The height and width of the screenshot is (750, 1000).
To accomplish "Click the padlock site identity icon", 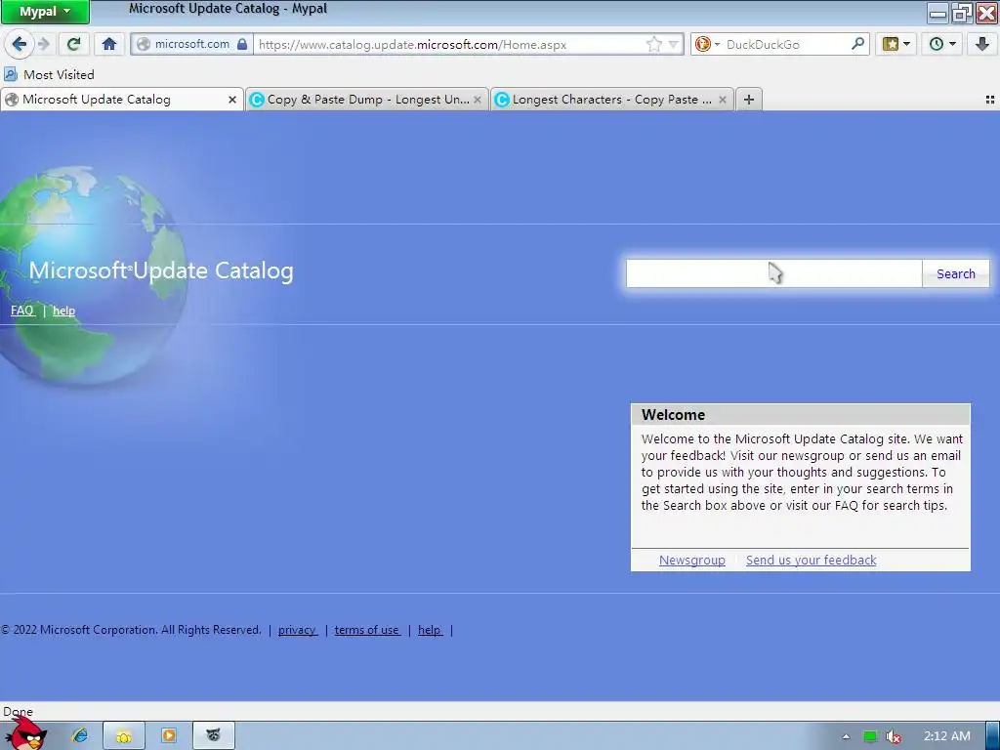I will (242, 44).
